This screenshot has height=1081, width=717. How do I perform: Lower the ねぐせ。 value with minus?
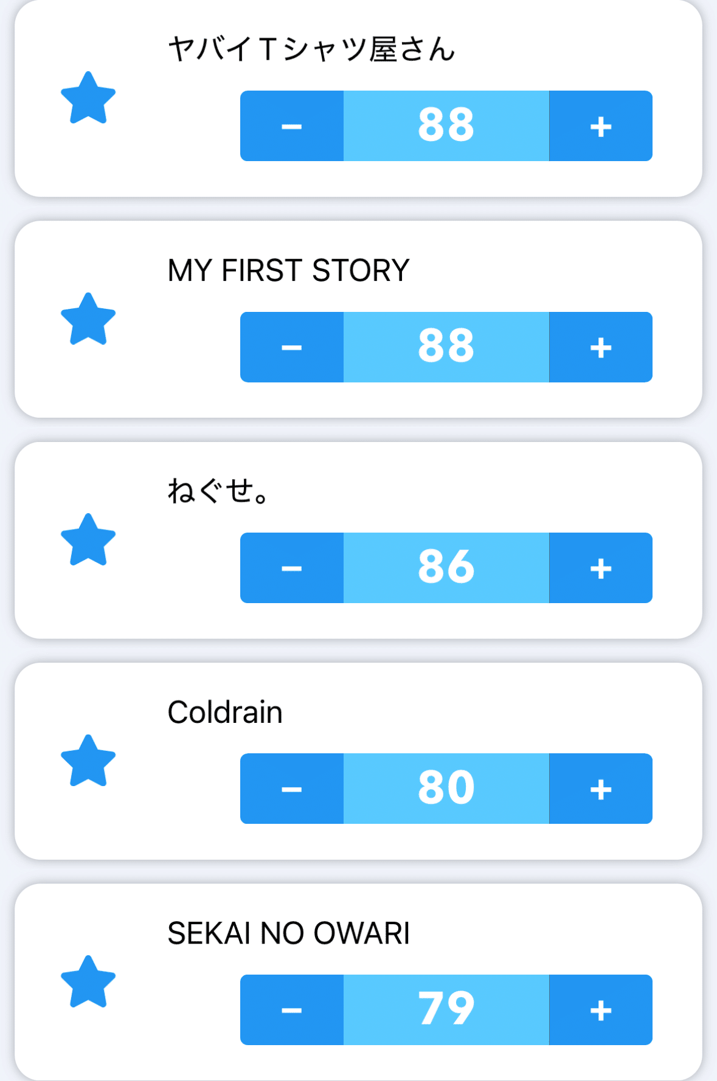[x=292, y=568]
